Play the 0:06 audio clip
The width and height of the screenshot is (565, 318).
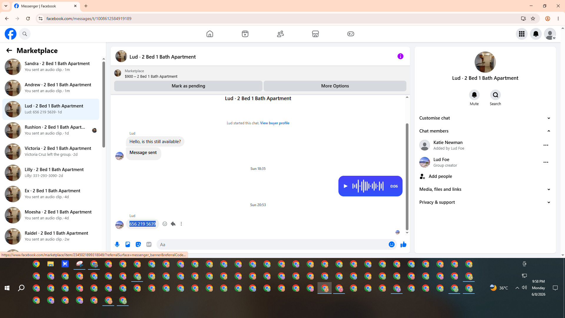[x=346, y=186]
